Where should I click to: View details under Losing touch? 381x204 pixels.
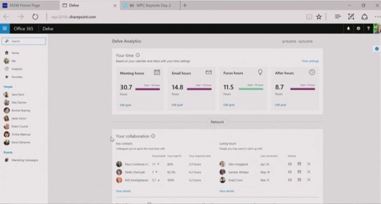coord(227,191)
